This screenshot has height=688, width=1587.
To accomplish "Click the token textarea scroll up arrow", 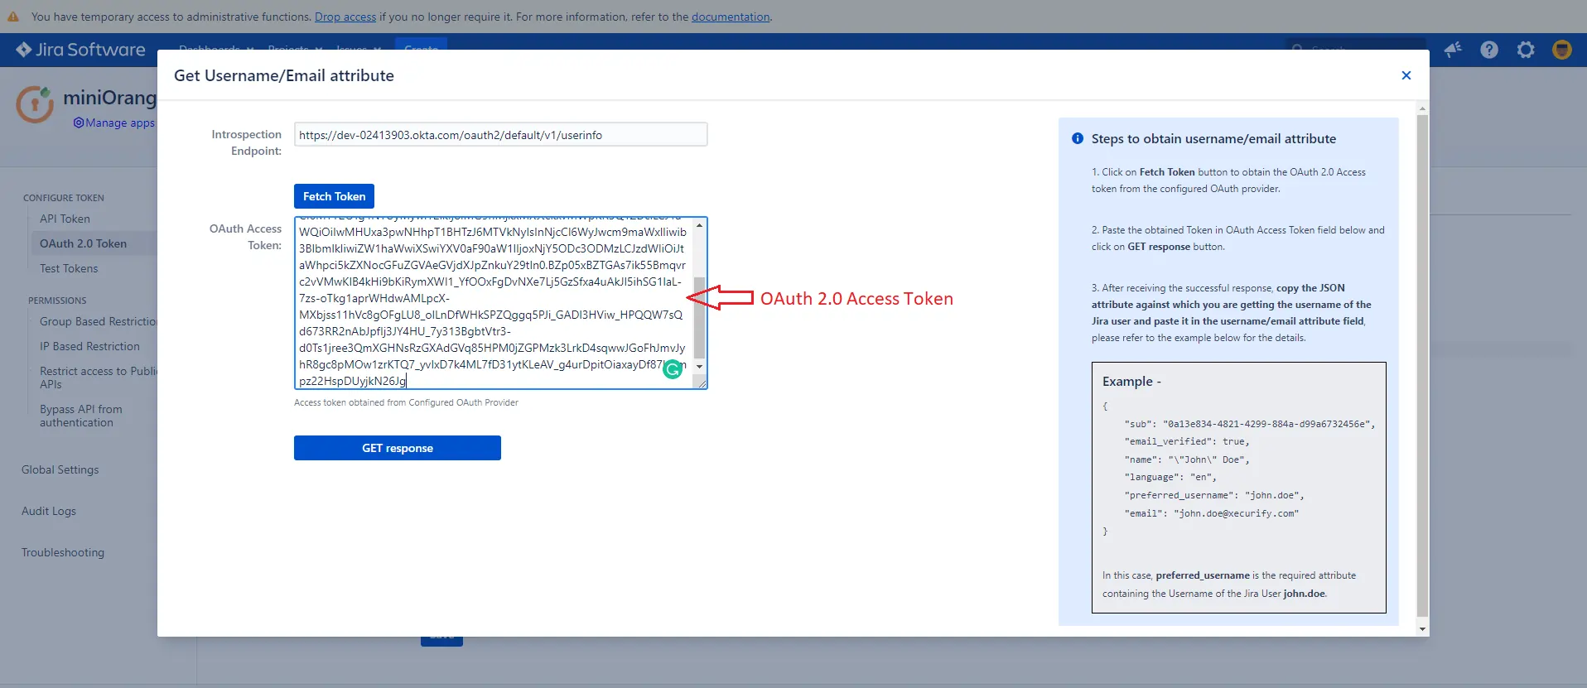I will (x=700, y=225).
